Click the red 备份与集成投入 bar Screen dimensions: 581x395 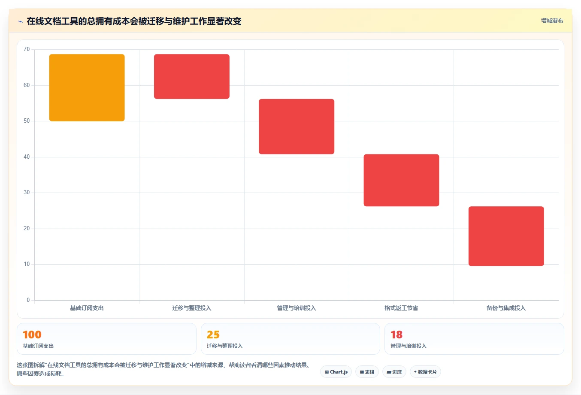click(x=506, y=236)
